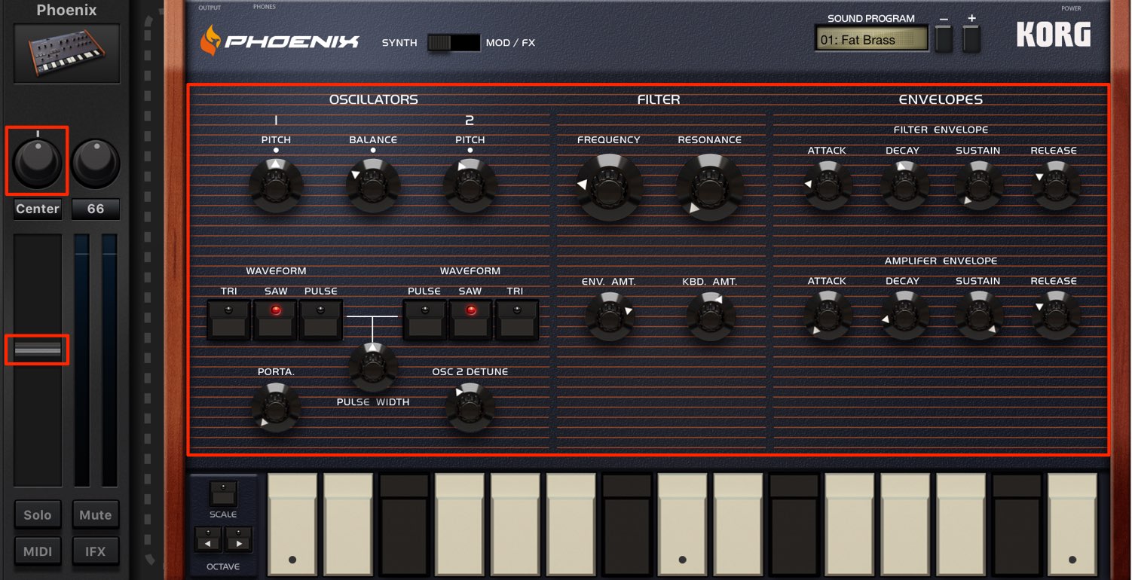Screen dimensions: 1132x580
Task: Click the channel volume fader handle
Action: pyautogui.click(x=38, y=350)
